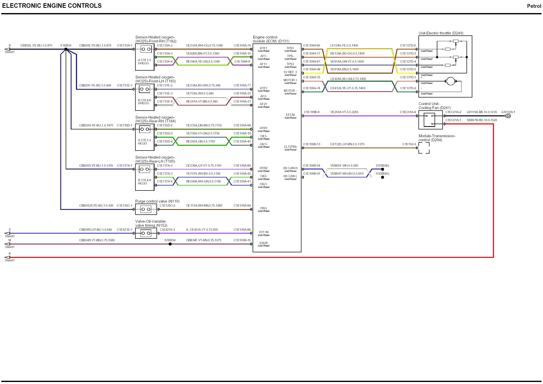
Task: Select the Unit-Electric throttle D249 label
Action: (441, 33)
